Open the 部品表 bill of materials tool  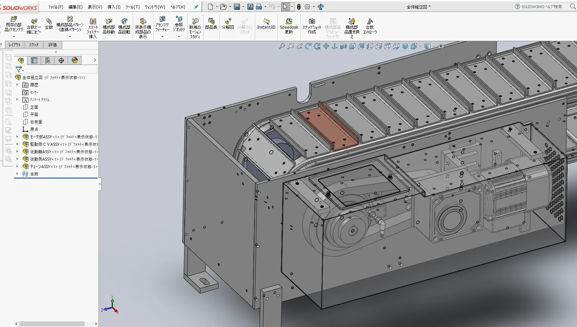point(211,24)
